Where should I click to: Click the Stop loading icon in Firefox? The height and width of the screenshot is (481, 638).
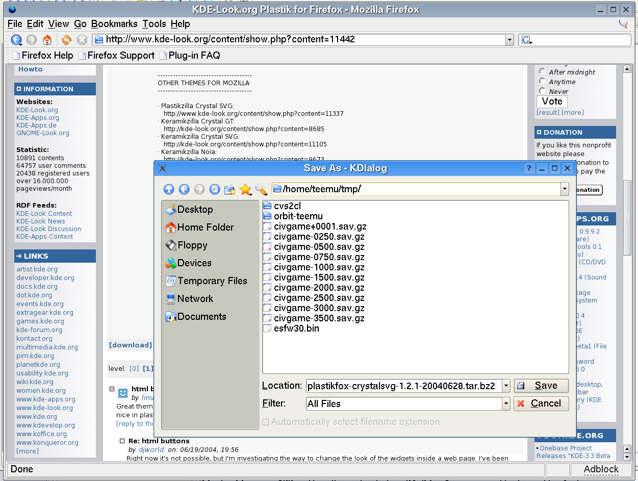pos(82,40)
